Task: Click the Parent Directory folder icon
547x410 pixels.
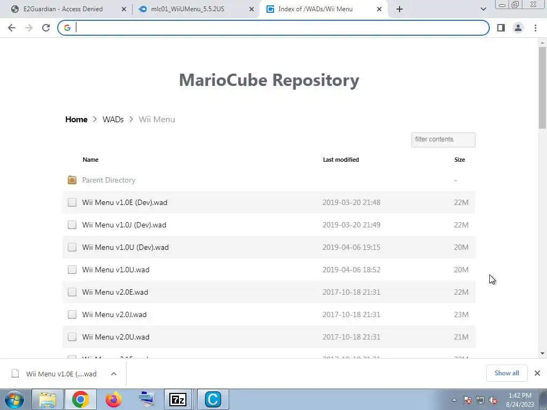Action: coord(72,180)
